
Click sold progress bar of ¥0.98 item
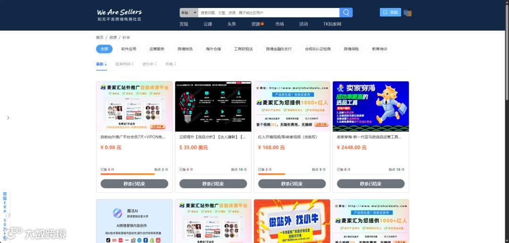point(134,174)
